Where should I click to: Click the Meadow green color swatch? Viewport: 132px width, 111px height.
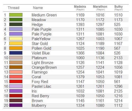16,20
